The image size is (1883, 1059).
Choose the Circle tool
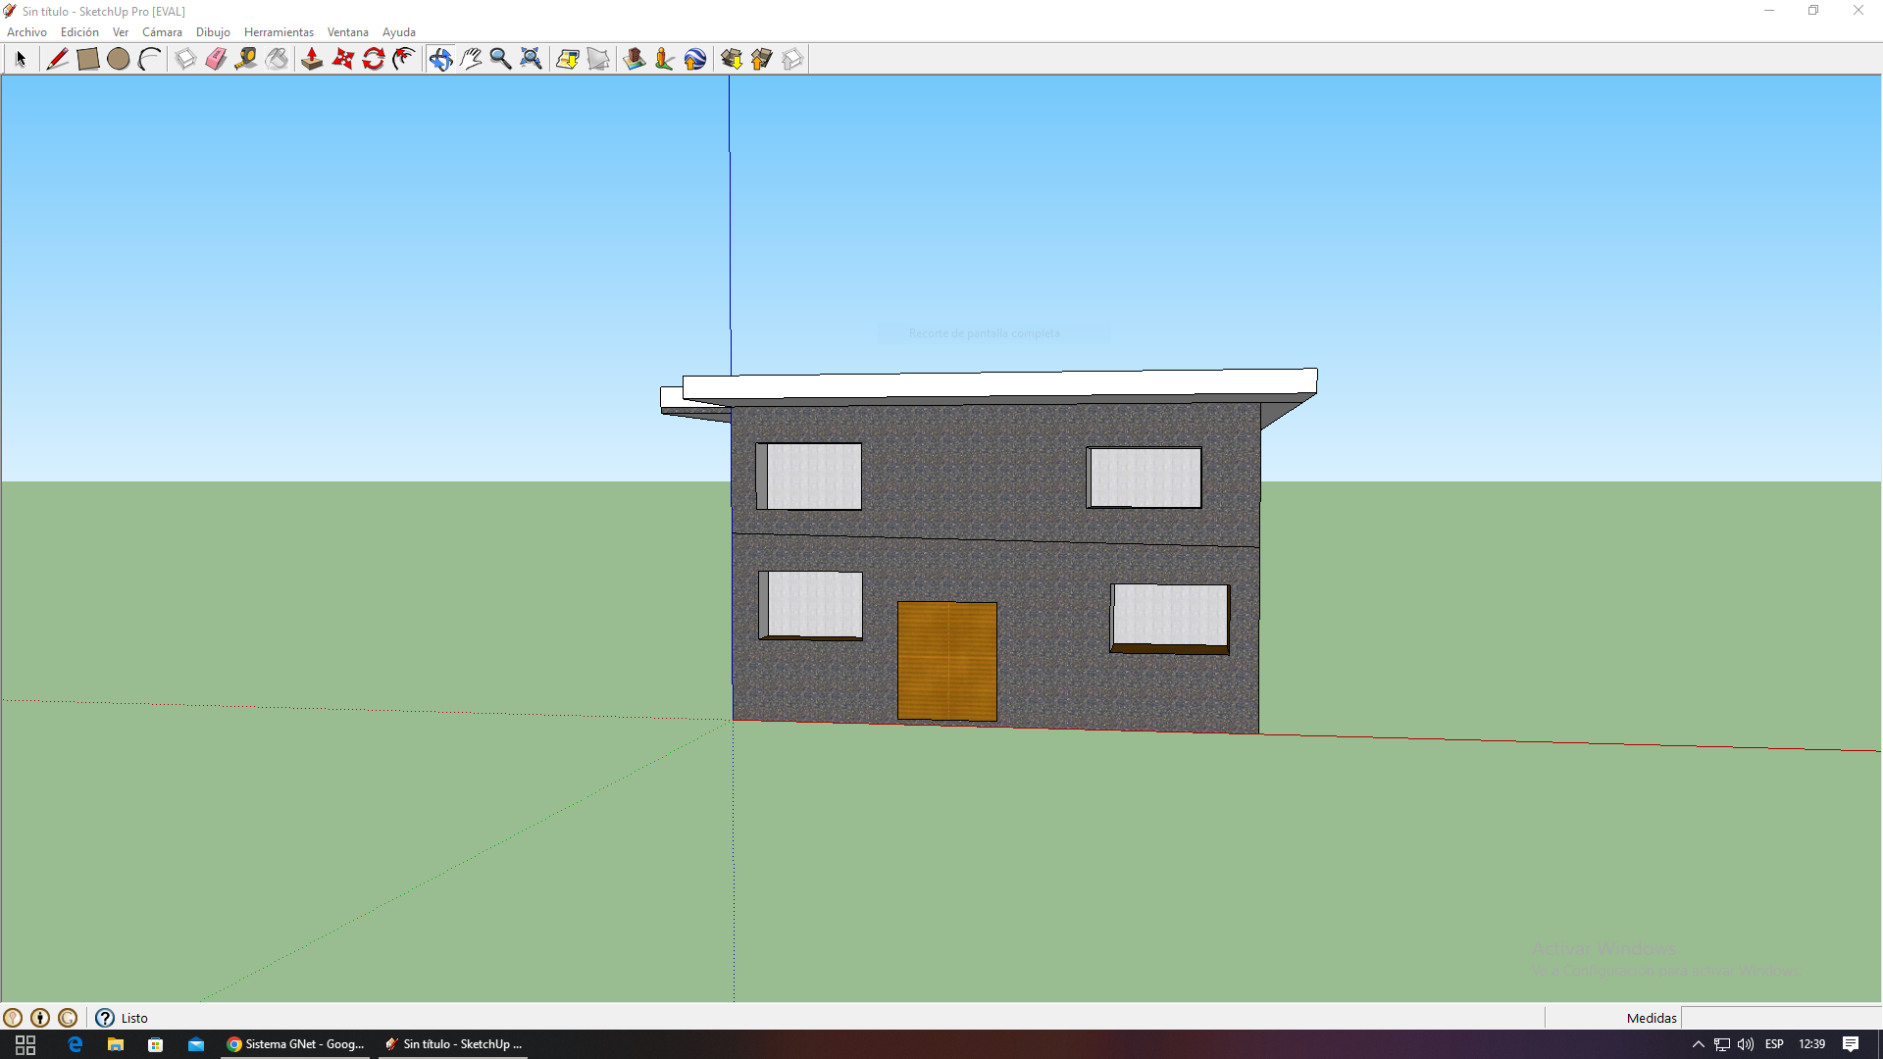(119, 59)
